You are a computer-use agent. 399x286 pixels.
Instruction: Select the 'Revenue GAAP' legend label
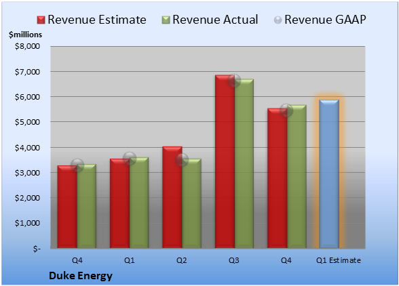point(325,20)
